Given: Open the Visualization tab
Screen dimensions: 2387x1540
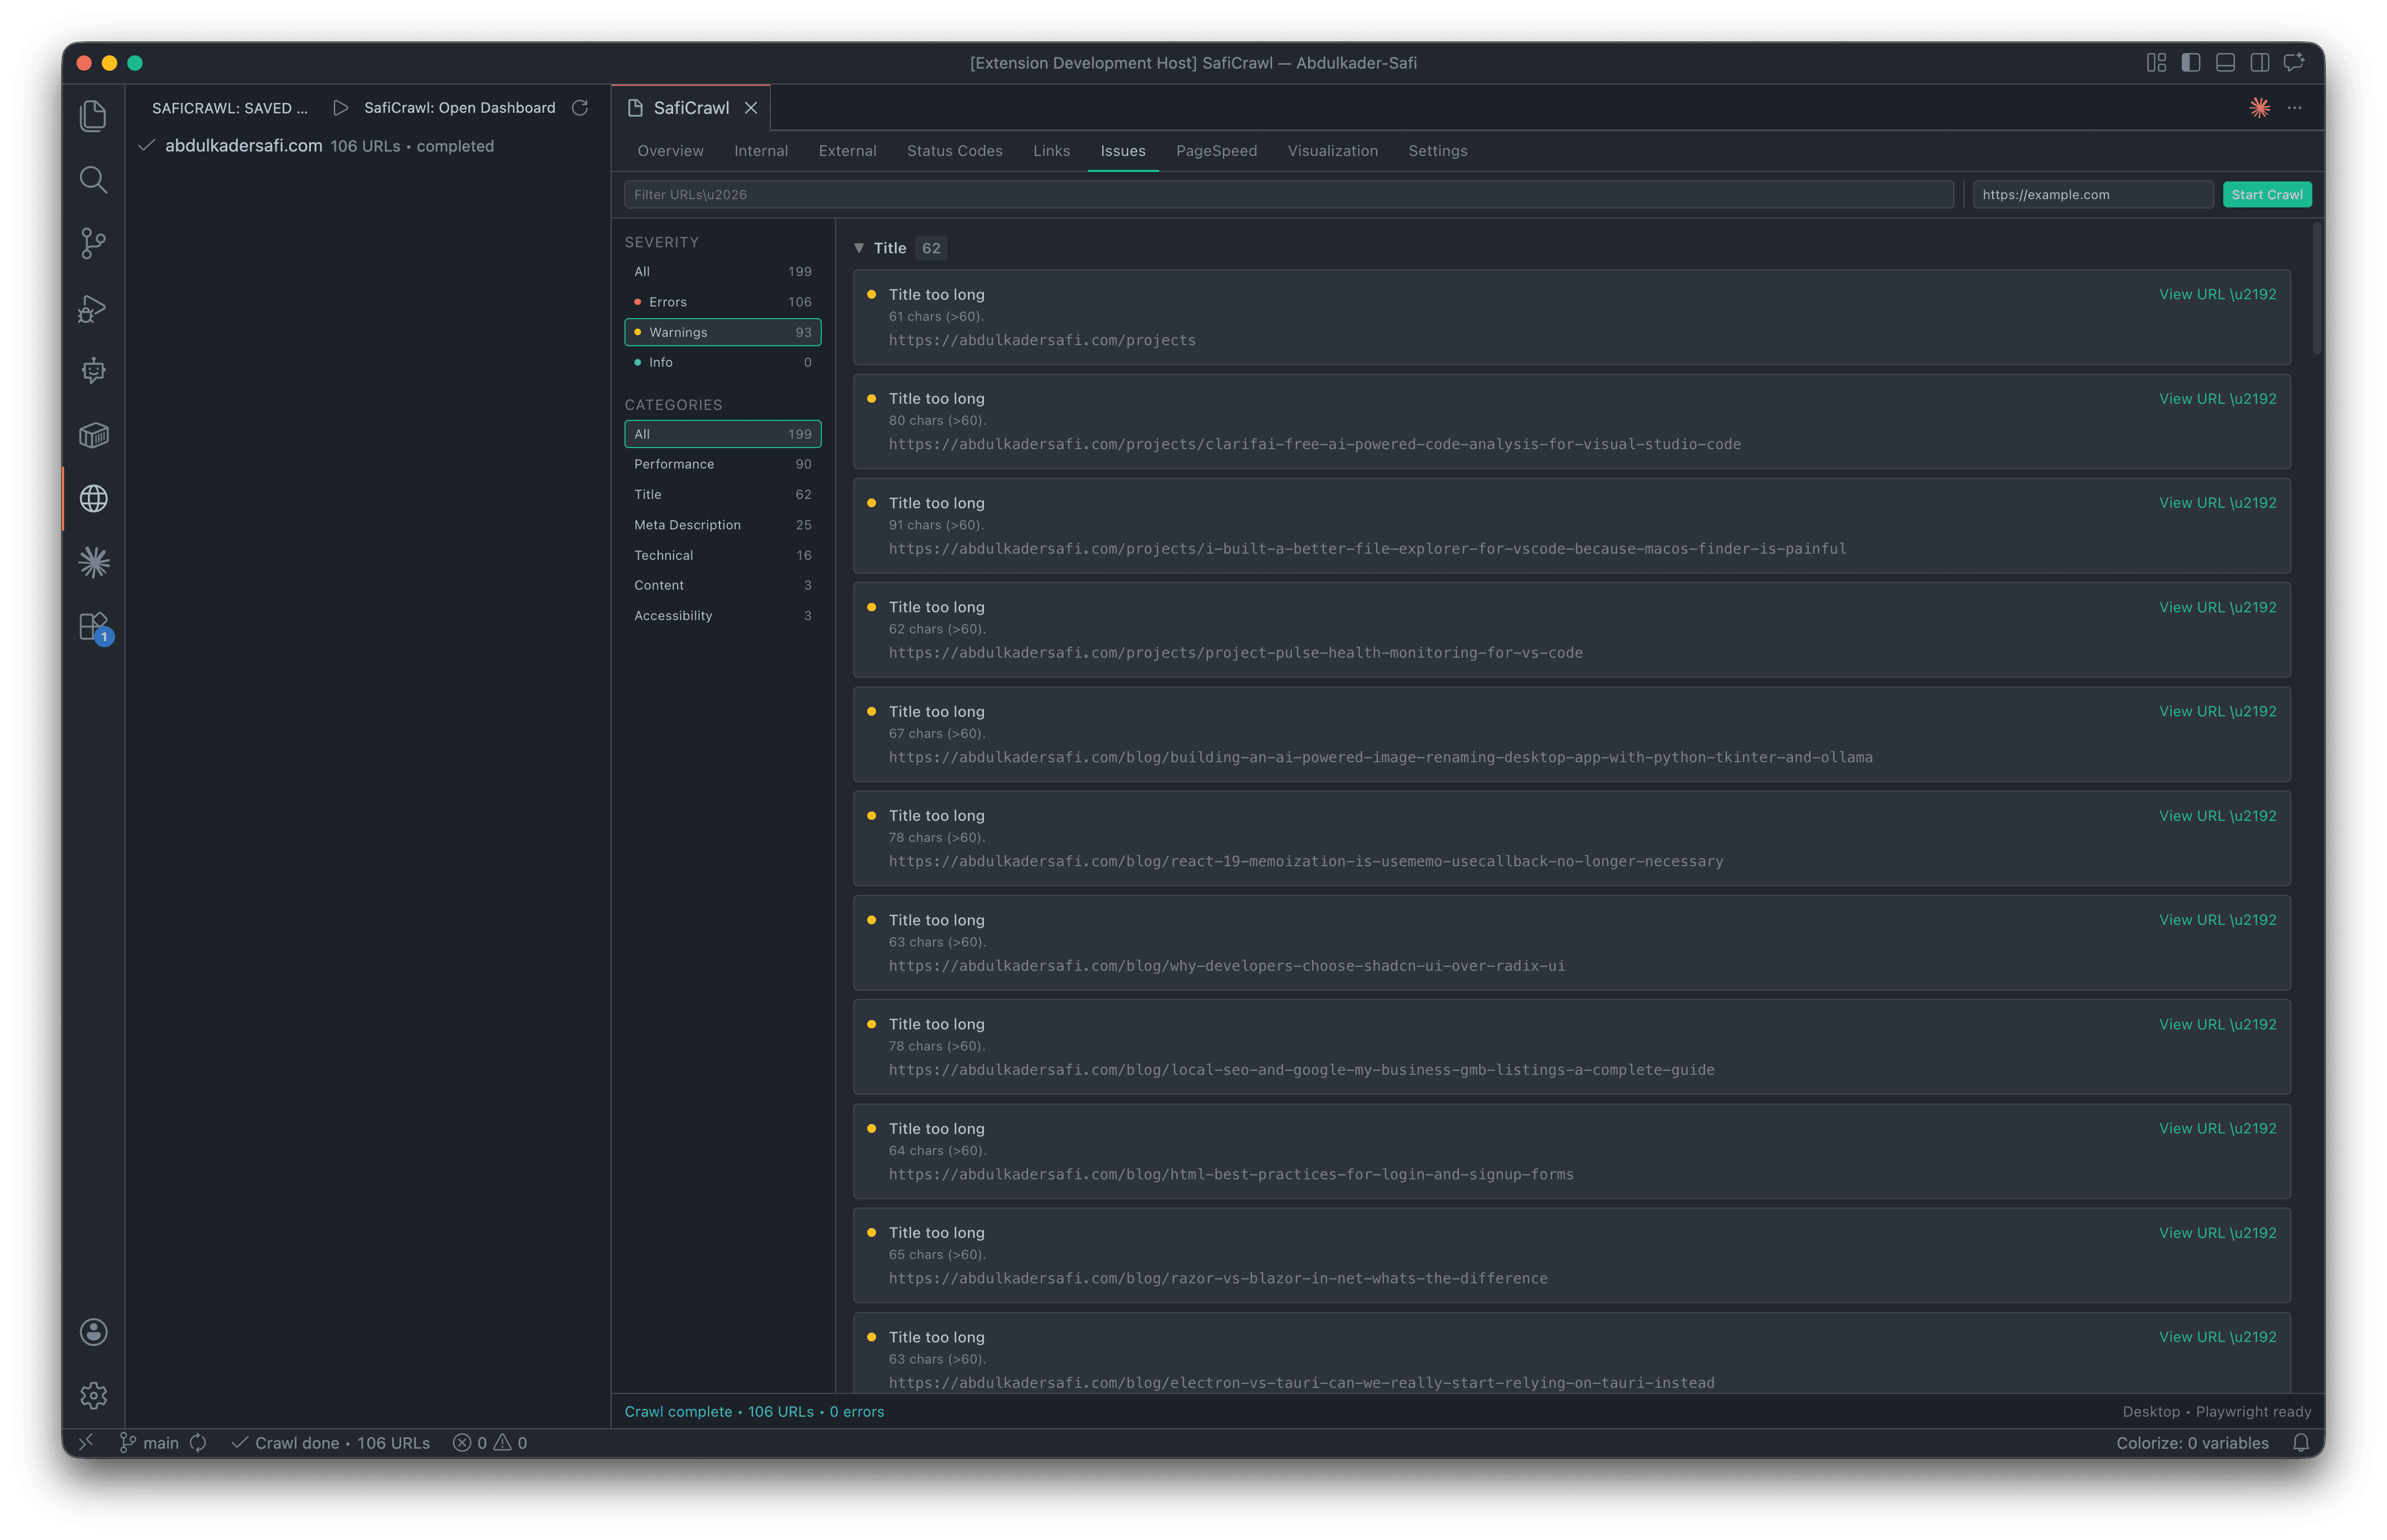Looking at the screenshot, I should pyautogui.click(x=1332, y=151).
